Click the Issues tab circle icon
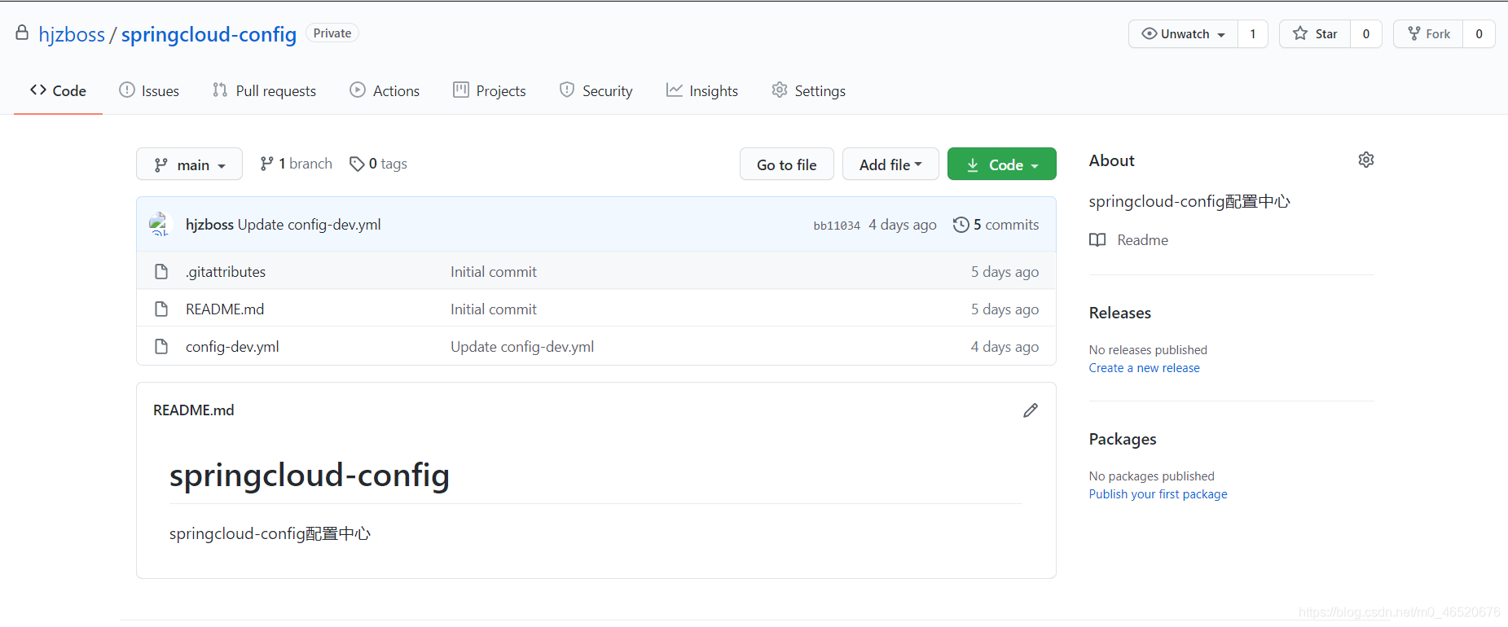 click(127, 90)
